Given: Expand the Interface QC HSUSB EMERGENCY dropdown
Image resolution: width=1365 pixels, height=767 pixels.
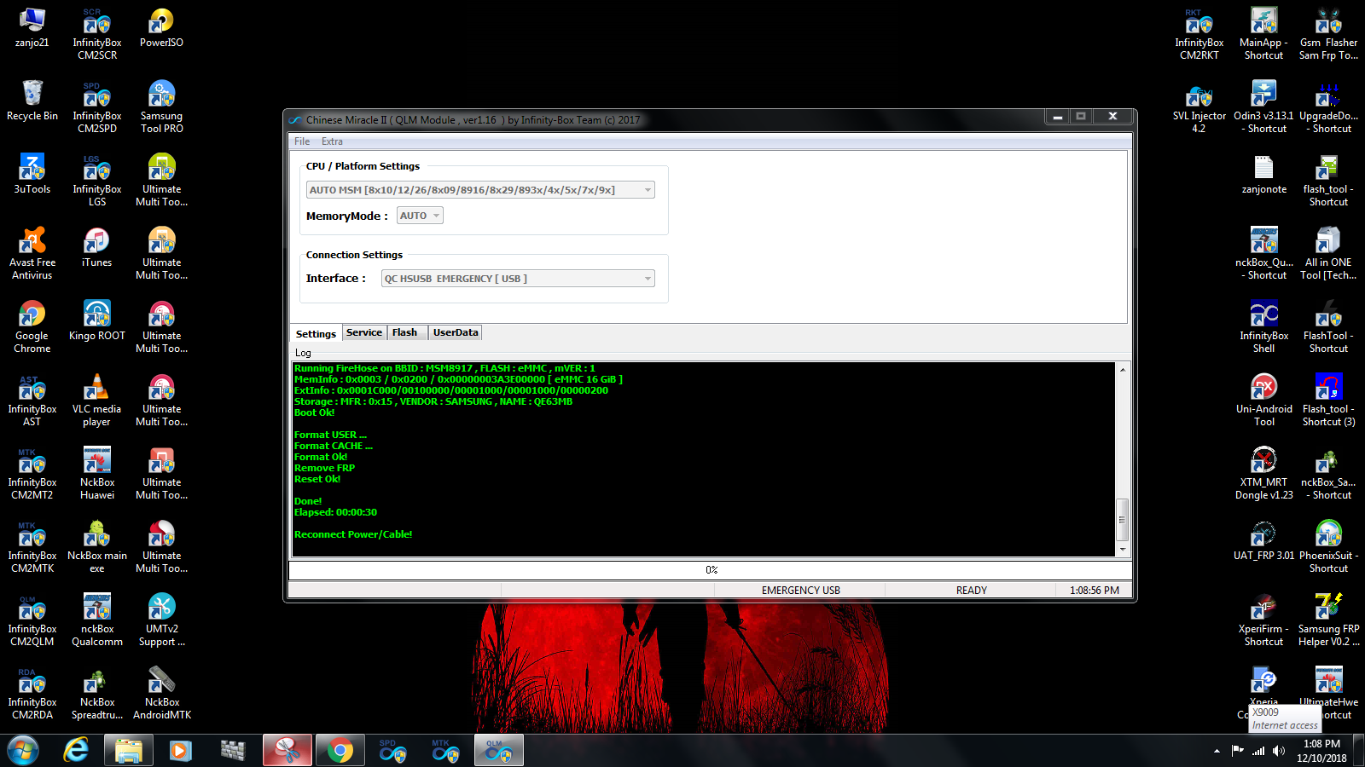Looking at the screenshot, I should click(x=518, y=279).
